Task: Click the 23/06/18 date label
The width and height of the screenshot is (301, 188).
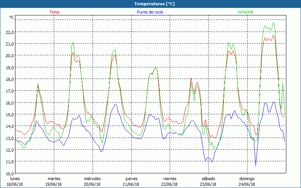Action: (208, 184)
